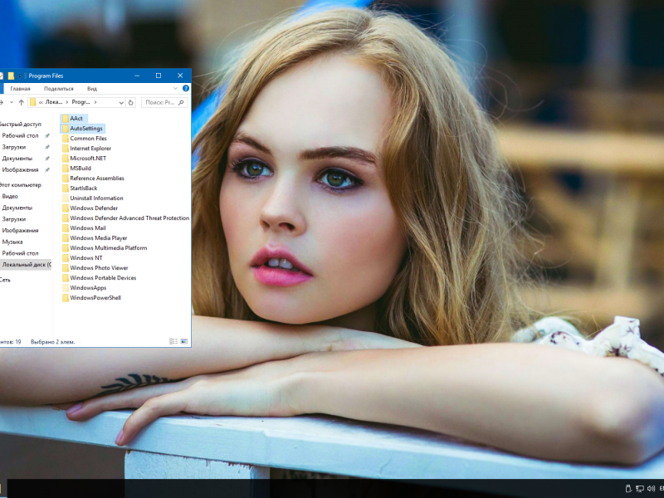The image size is (664, 498).
Task: Select the Windows Portable Devices folder
Action: [x=103, y=278]
